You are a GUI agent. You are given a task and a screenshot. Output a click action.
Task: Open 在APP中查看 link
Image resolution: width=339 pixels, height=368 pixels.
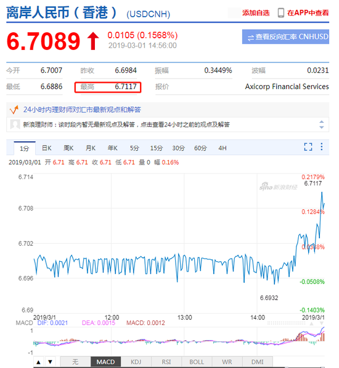(308, 13)
